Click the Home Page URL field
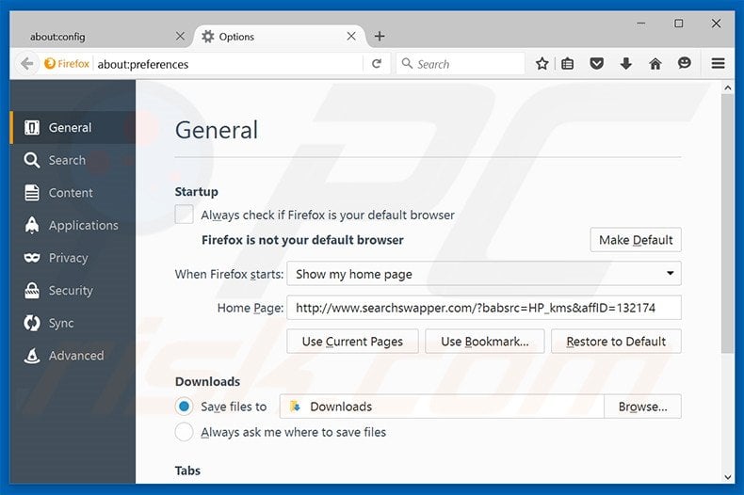Viewport: 744px width, 495px height. [484, 308]
